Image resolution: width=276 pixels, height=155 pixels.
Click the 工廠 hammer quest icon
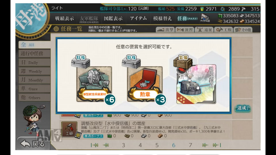pos(69,130)
